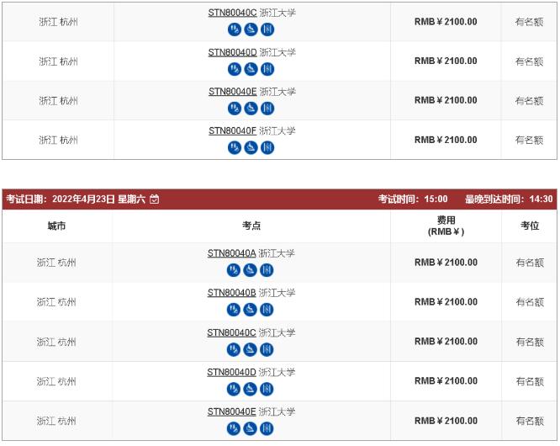
Task: Click the 考位 column header
Action: (x=530, y=226)
